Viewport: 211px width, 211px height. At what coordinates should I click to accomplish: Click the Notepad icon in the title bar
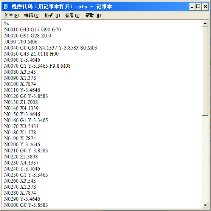pos(6,6)
